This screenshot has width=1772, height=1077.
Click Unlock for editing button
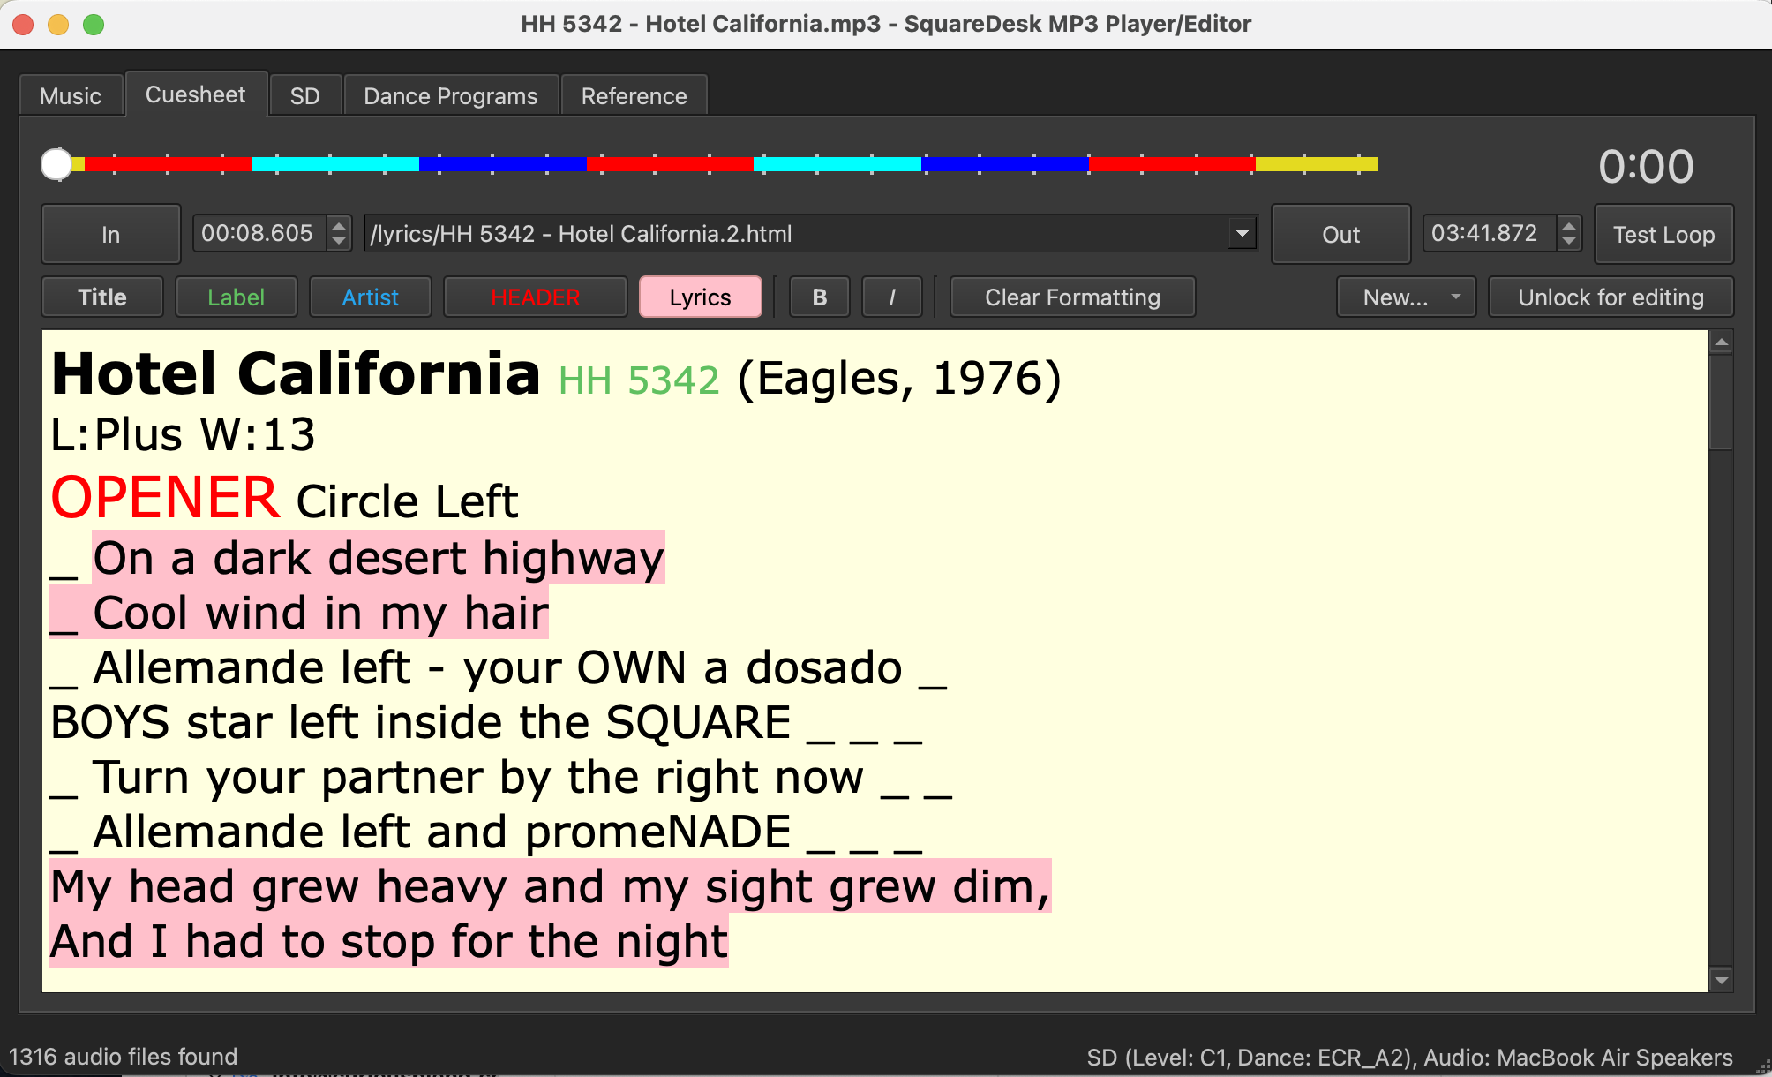click(1611, 297)
